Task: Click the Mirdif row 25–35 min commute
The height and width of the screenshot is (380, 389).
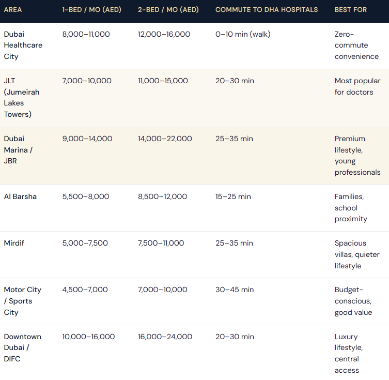Action: [x=234, y=243]
